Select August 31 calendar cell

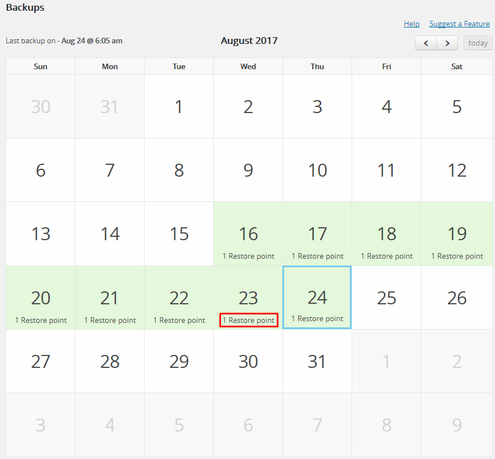click(317, 361)
